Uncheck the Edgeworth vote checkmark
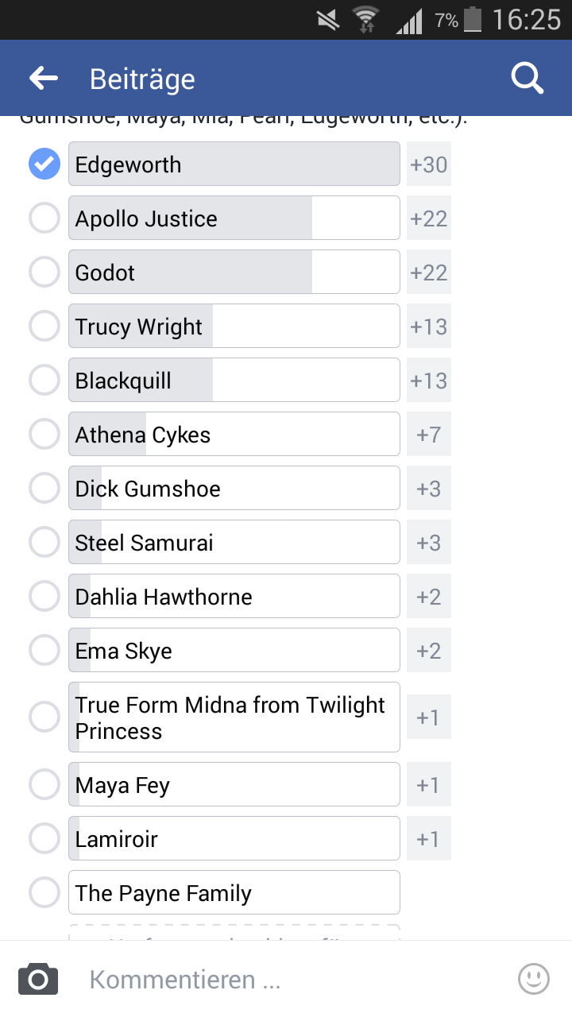The height and width of the screenshot is (1017, 572). pos(44,164)
